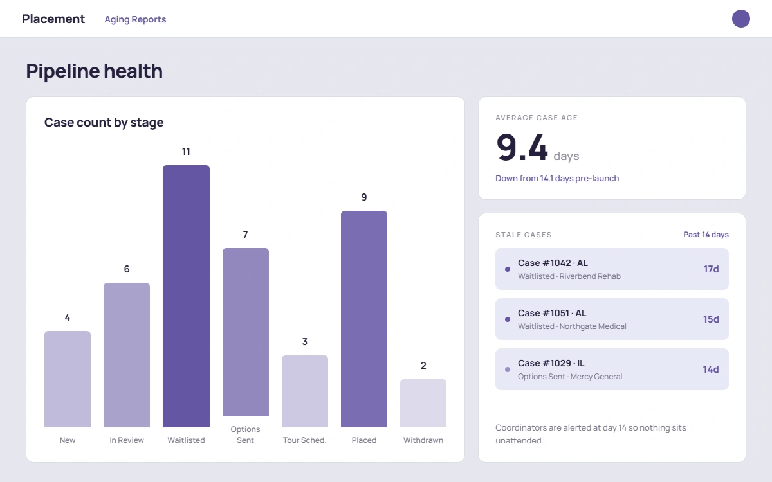Open stale Case #1051 · AL row
The height and width of the screenshot is (482, 772).
[612, 319]
